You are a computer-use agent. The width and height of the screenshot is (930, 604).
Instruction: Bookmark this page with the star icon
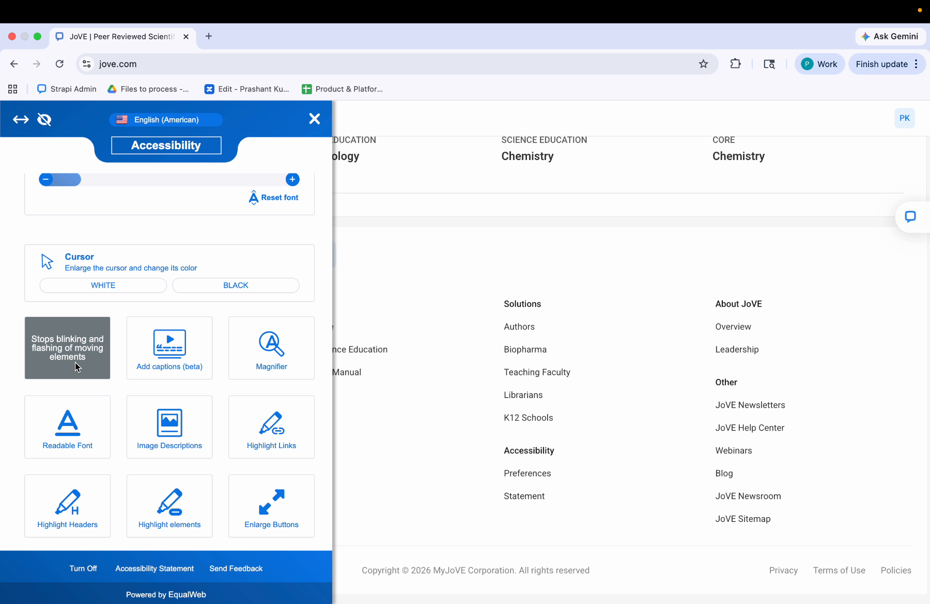[x=703, y=64]
